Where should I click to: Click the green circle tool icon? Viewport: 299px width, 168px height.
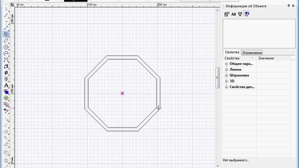tap(6, 98)
